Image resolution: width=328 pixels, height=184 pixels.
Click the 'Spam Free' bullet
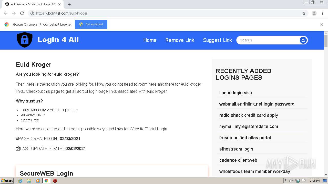tap(30, 120)
